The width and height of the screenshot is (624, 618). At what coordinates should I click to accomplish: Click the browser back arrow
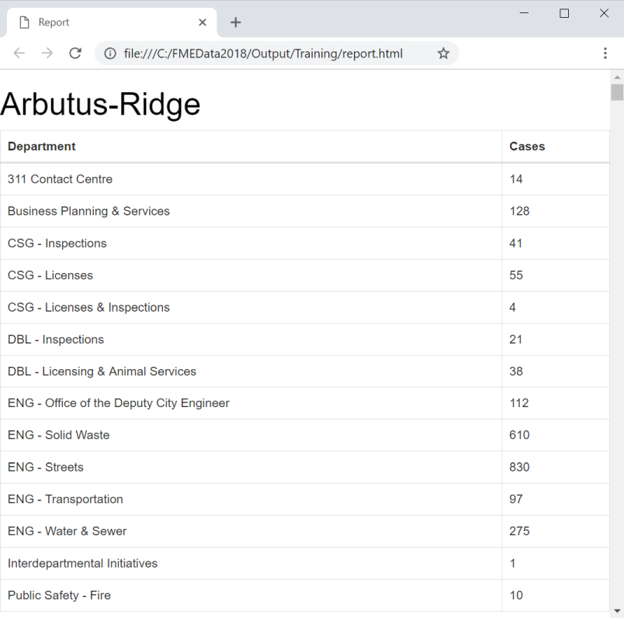[19, 53]
